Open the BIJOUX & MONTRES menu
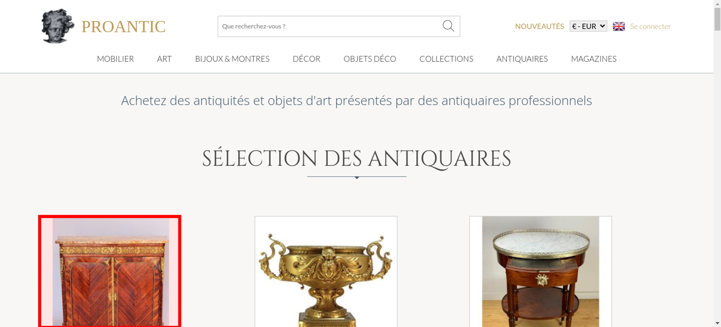 (x=232, y=59)
